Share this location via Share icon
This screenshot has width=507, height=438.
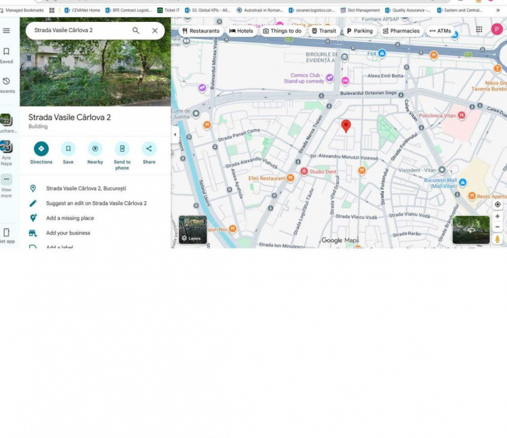[149, 149]
